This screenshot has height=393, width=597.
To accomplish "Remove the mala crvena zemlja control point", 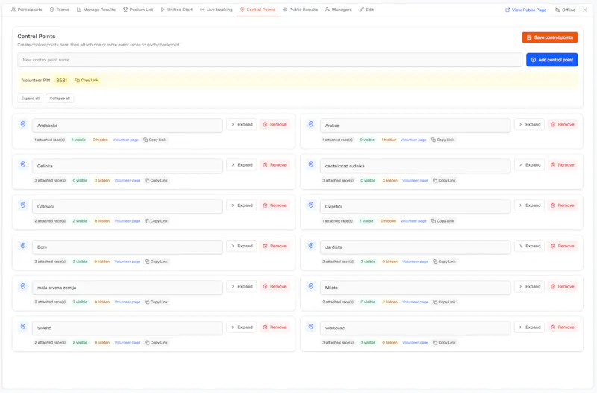I will [x=275, y=286].
